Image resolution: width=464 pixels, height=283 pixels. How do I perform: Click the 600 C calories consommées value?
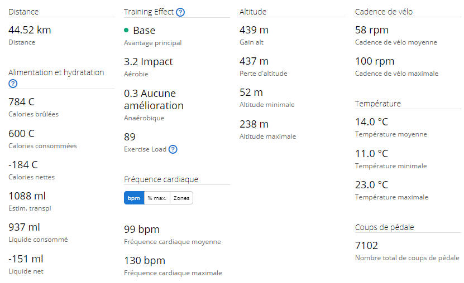pyautogui.click(x=22, y=133)
